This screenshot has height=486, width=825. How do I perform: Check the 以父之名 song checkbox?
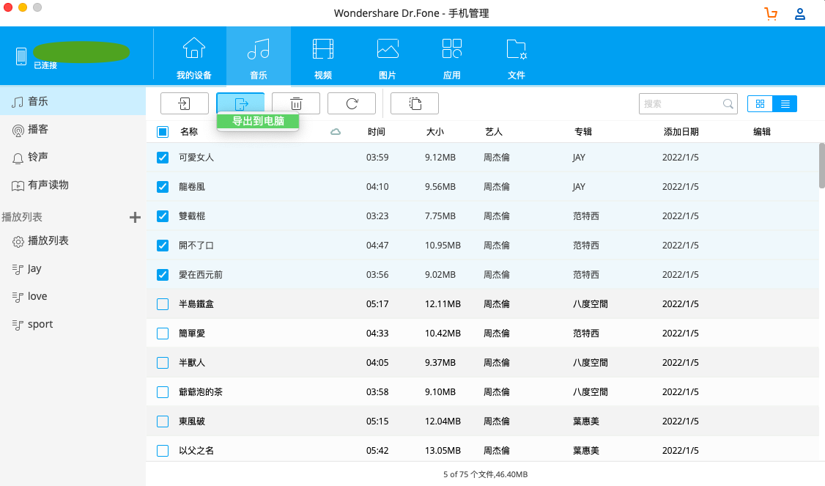tap(163, 451)
